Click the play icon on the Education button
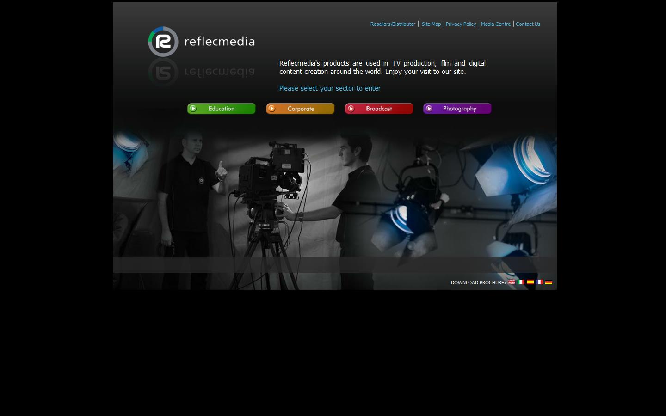The width and height of the screenshot is (666, 416). tap(193, 108)
